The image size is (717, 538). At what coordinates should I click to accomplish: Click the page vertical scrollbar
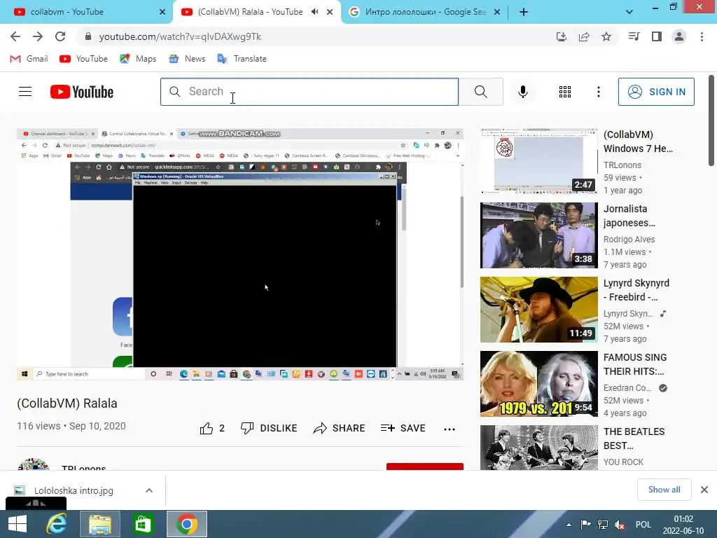pos(711,120)
